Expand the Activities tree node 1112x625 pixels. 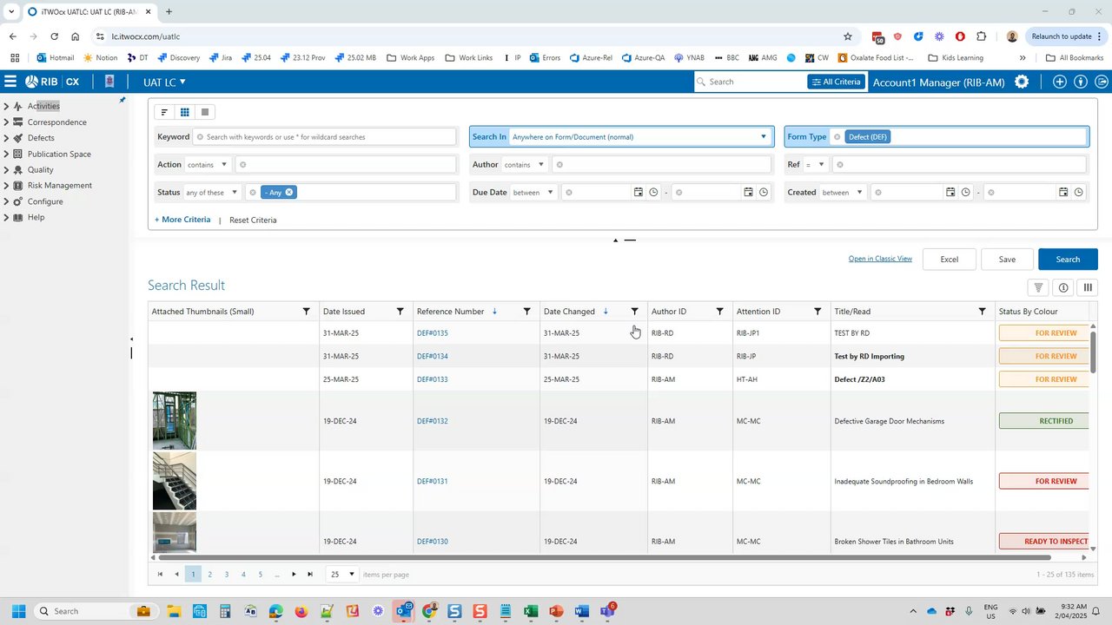[6, 107]
